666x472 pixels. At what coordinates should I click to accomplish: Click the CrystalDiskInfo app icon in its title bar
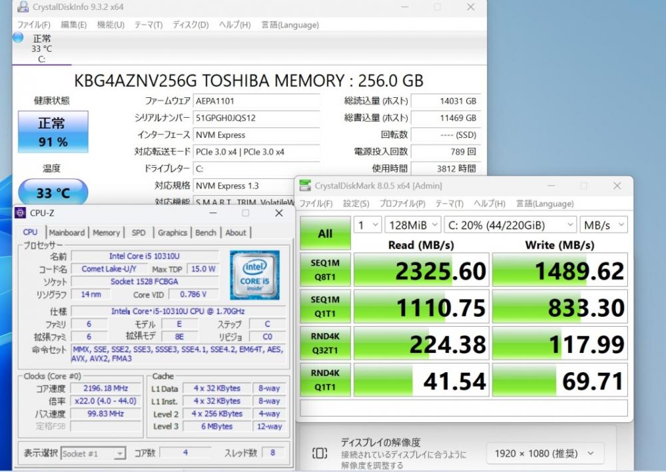23,7
